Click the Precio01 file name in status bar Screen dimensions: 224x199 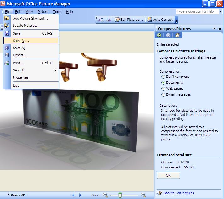coord(18,195)
